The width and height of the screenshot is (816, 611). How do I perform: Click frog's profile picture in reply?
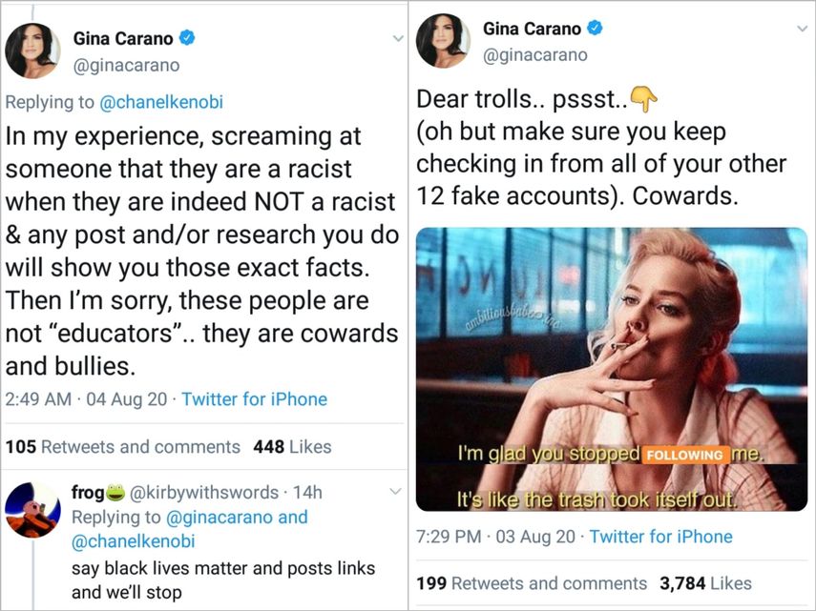click(32, 502)
